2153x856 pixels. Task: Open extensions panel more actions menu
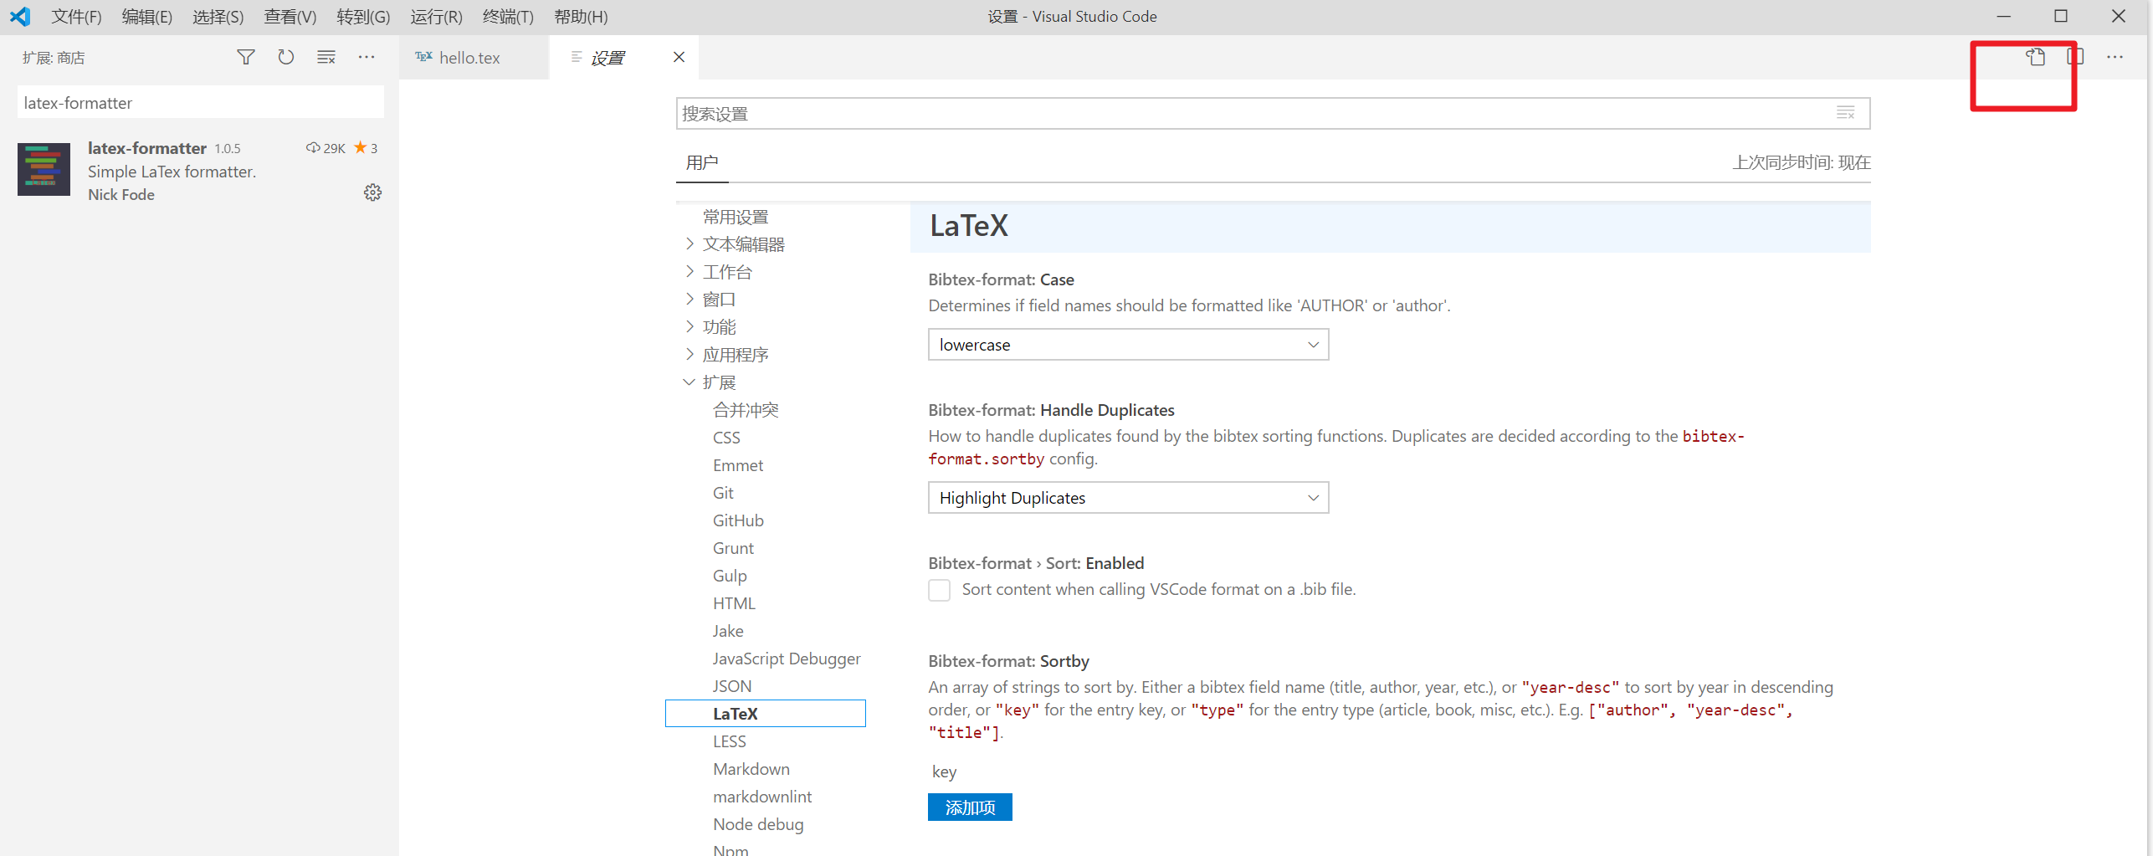(367, 57)
